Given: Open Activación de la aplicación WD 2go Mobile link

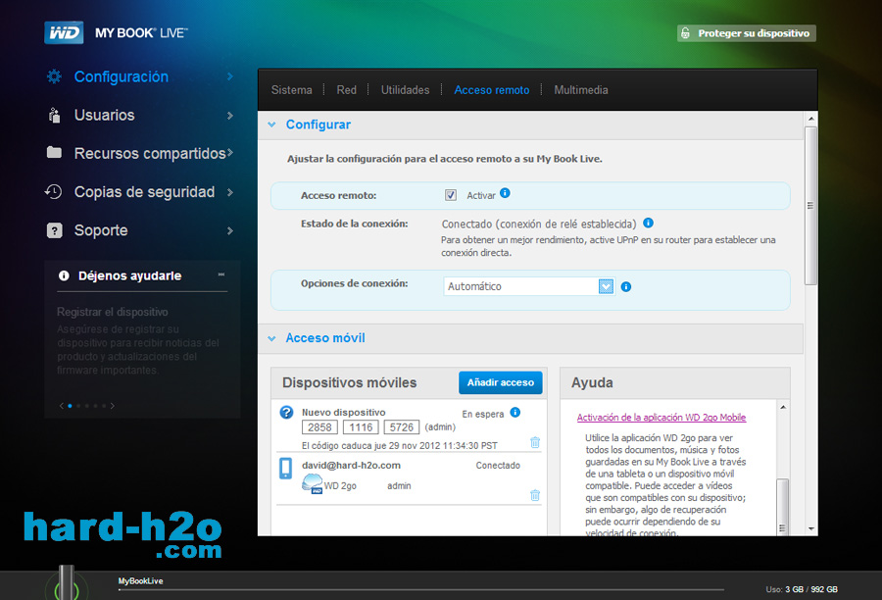Looking at the screenshot, I should click(661, 417).
